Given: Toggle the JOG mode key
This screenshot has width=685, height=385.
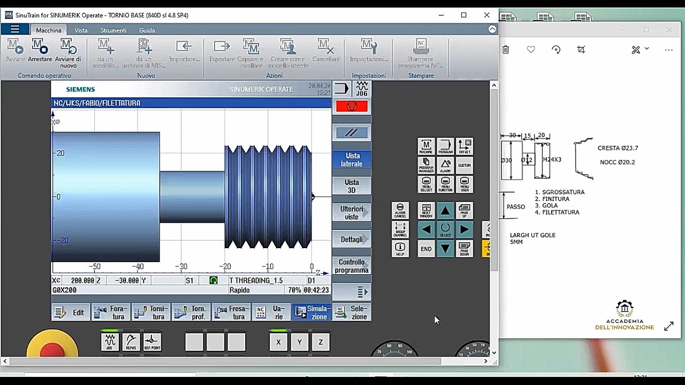Looking at the screenshot, I should point(110,342).
